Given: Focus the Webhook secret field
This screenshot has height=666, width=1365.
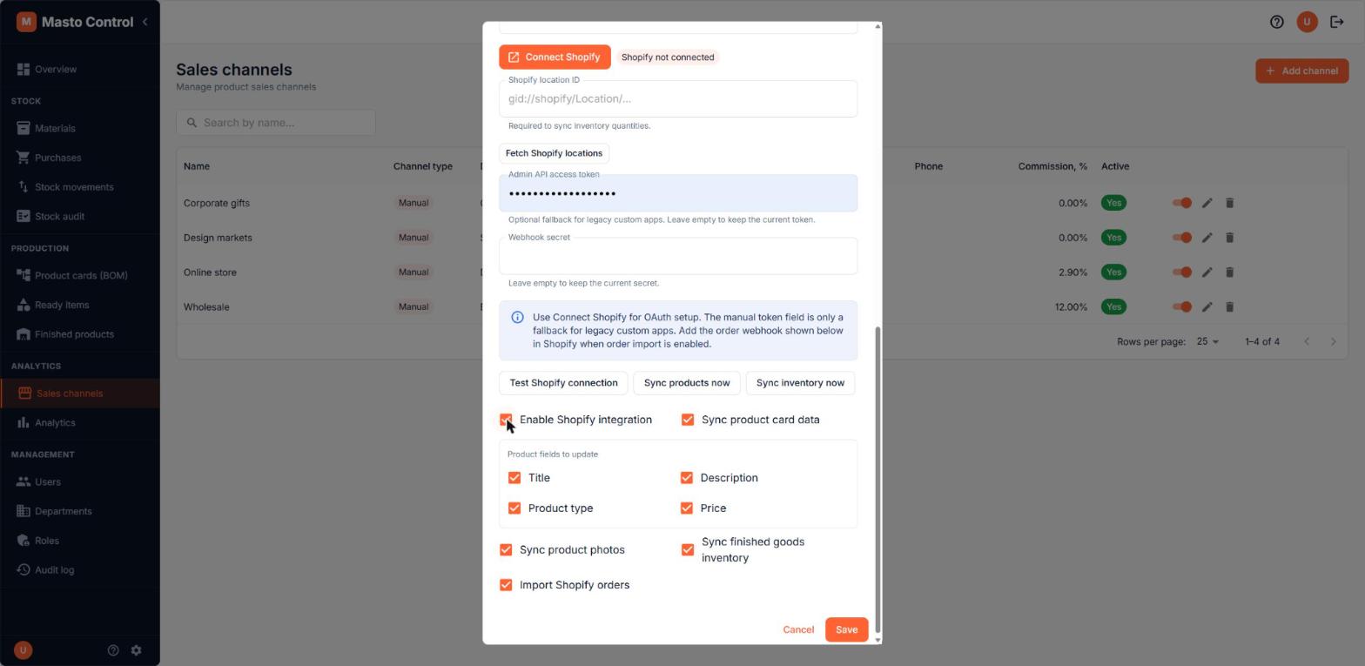Looking at the screenshot, I should tap(678, 256).
